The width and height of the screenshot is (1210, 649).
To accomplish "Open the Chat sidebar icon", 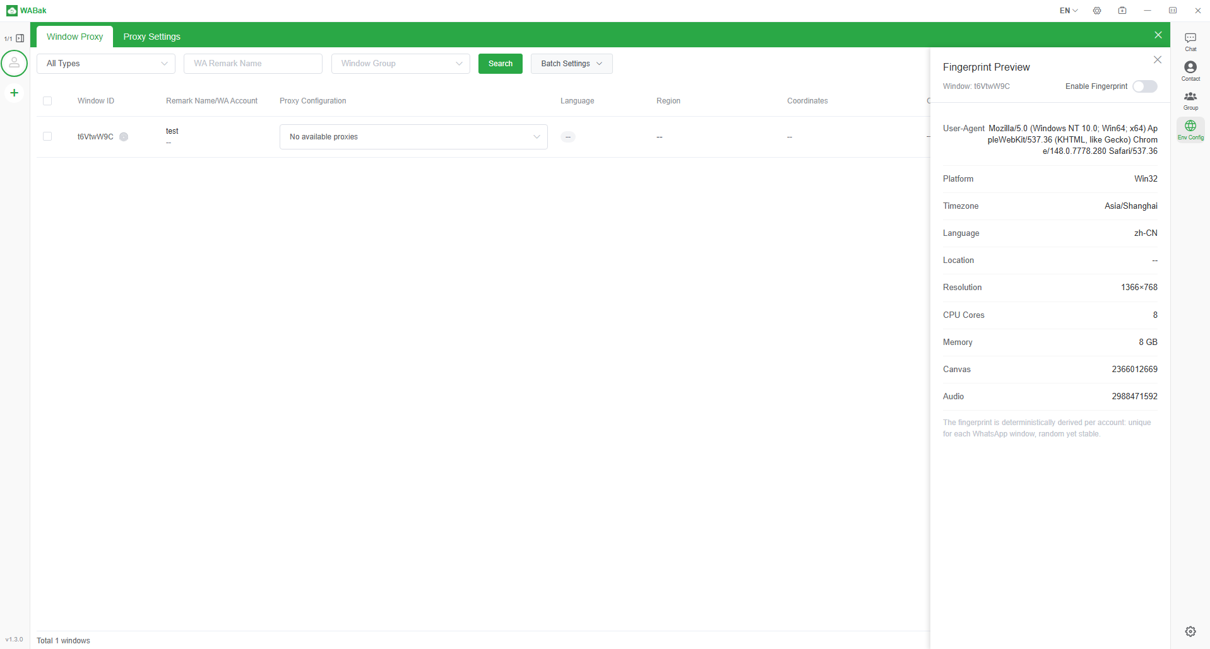I will [x=1190, y=42].
